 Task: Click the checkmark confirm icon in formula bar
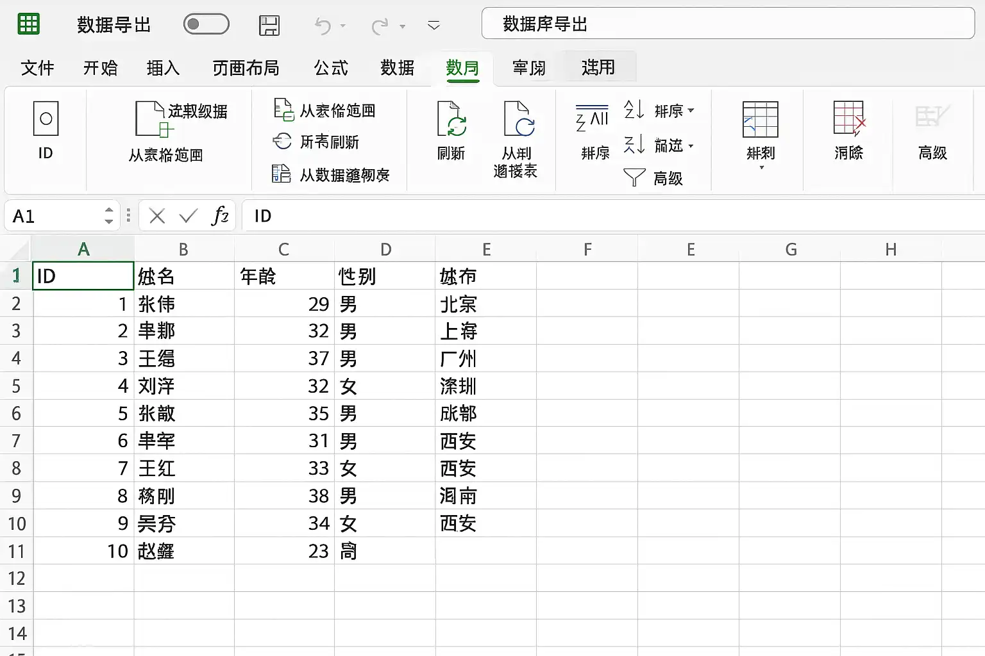point(188,216)
